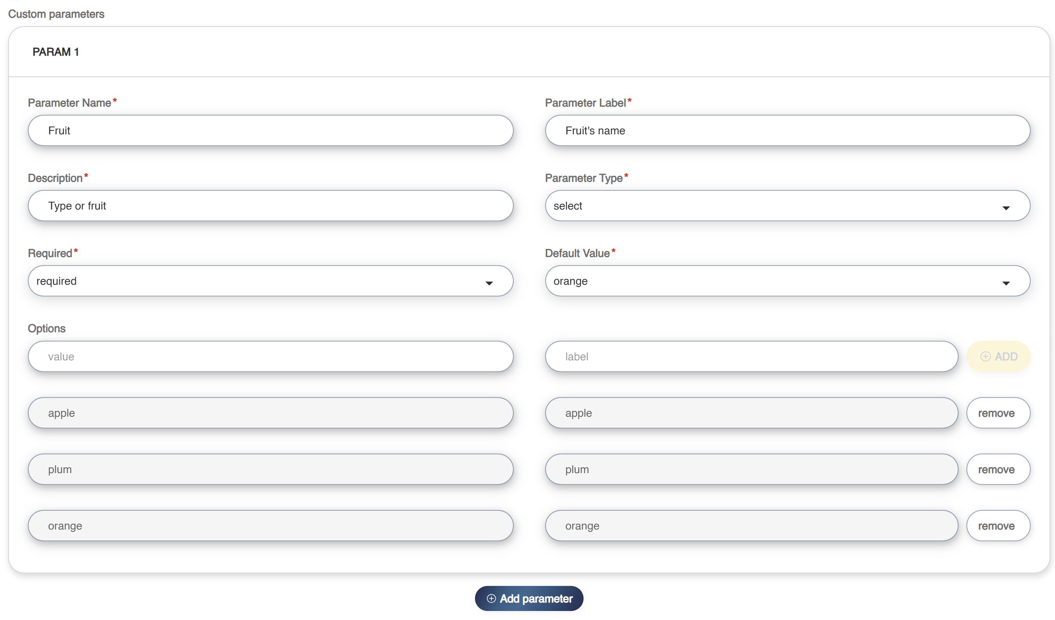Click the Parameter Label input field
This screenshot has width=1055, height=620.
click(787, 130)
